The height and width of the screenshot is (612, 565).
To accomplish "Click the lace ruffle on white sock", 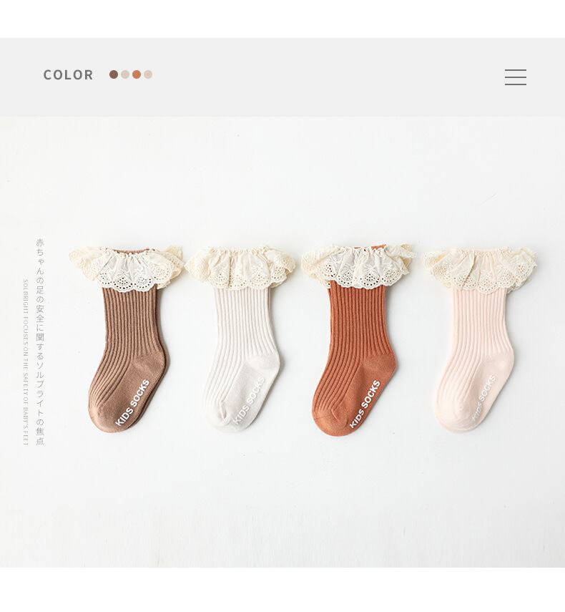I will (x=240, y=268).
